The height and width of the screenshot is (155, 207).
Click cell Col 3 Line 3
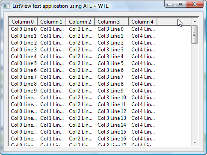110,50
